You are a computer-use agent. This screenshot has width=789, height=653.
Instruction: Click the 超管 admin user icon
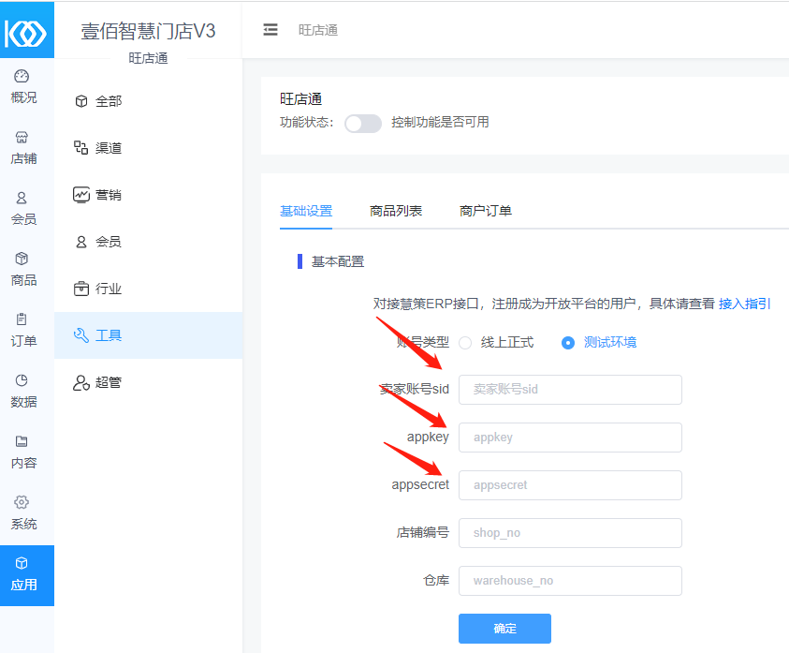tap(81, 382)
